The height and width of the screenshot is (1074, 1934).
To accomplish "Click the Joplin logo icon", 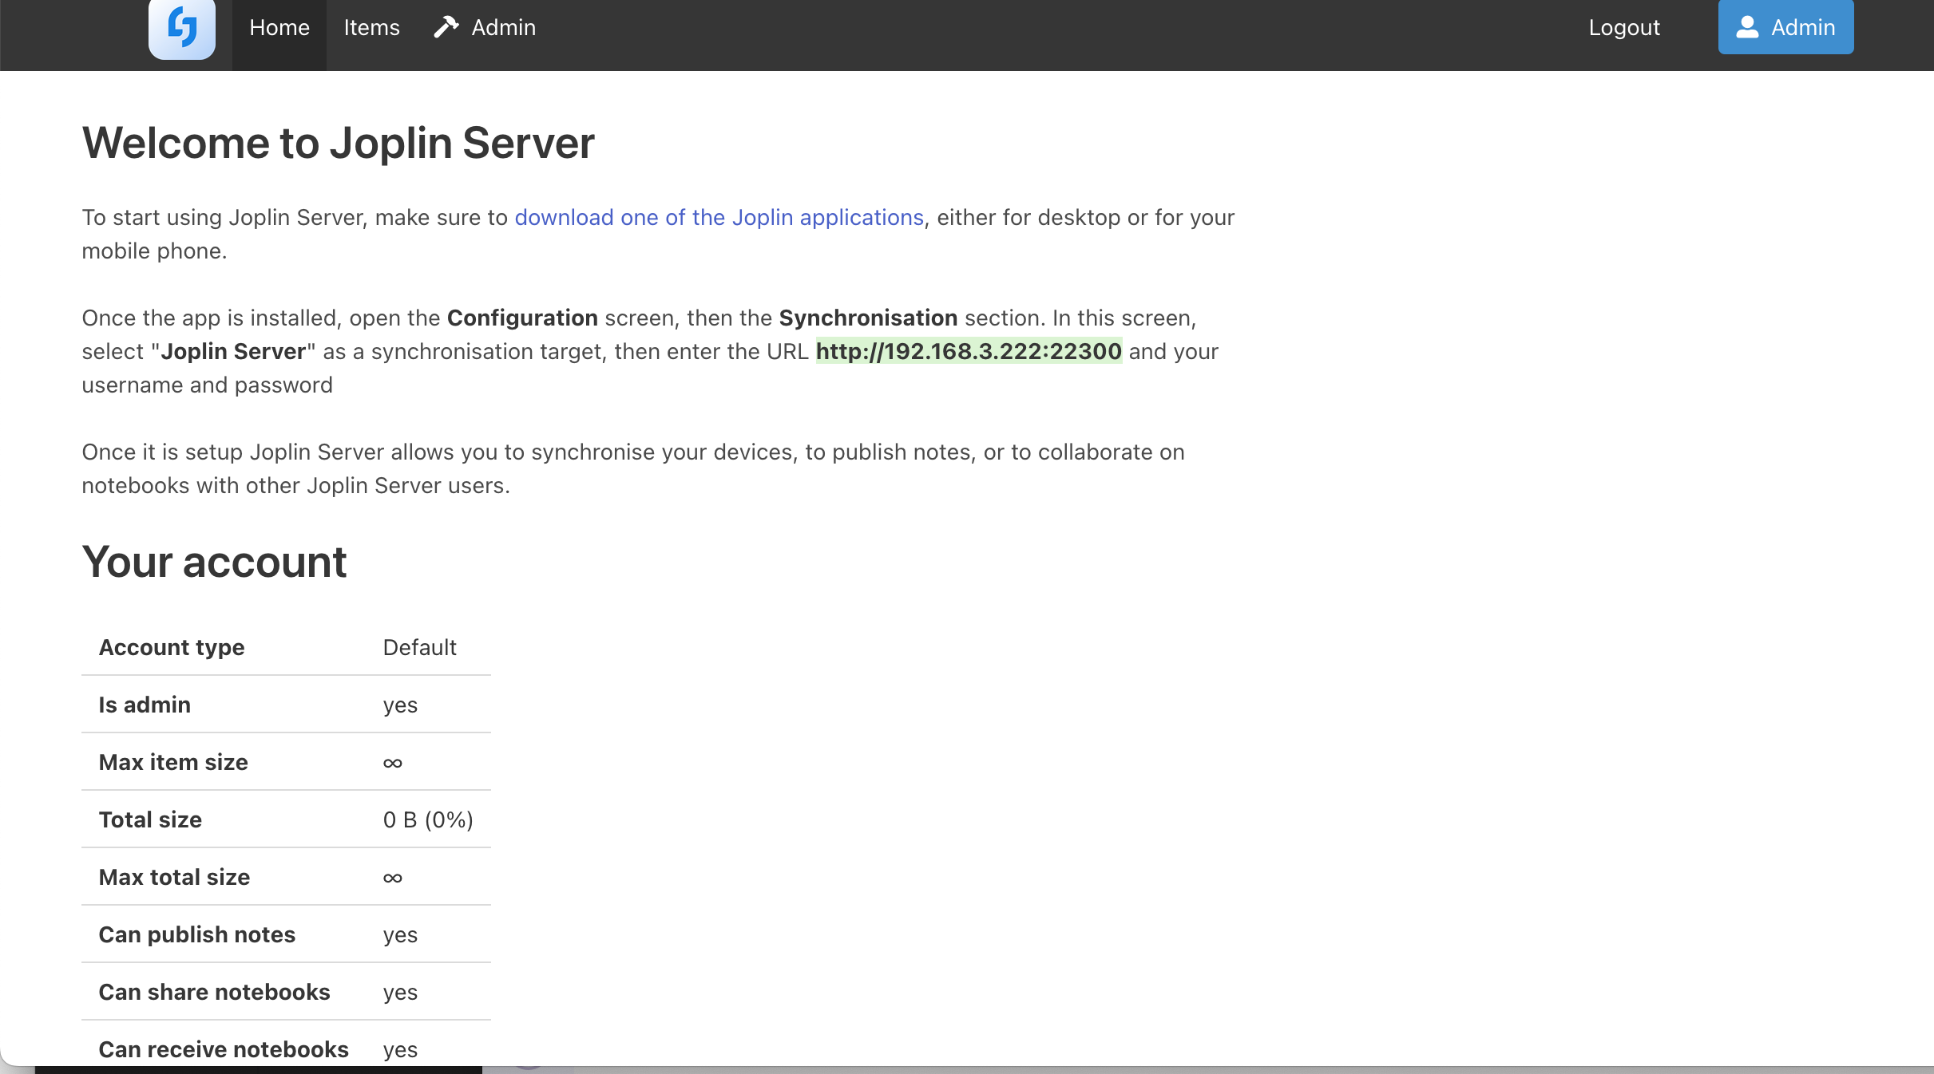I will tap(182, 28).
